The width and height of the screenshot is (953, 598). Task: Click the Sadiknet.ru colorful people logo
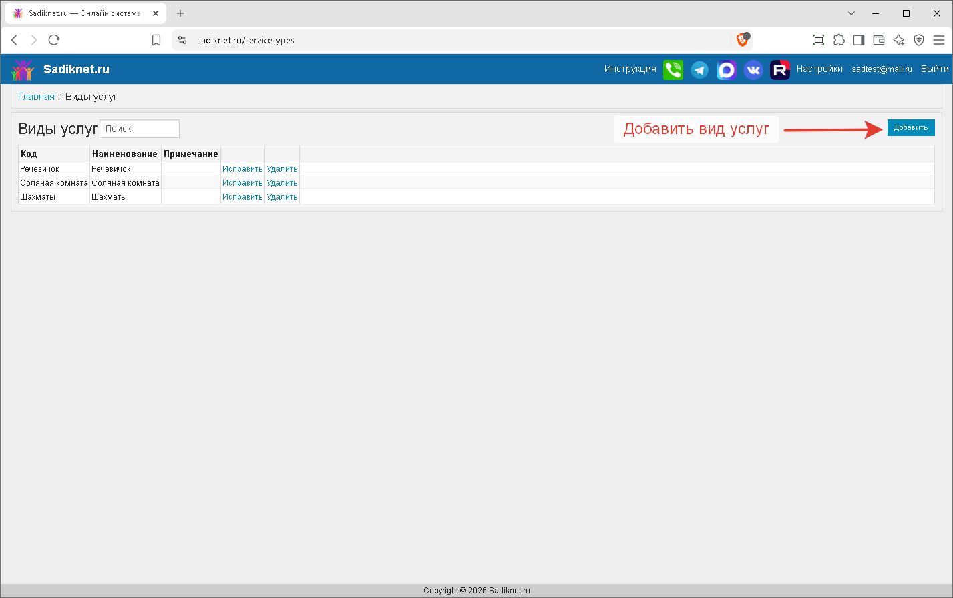(x=23, y=69)
